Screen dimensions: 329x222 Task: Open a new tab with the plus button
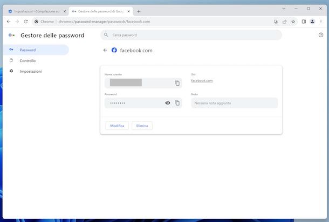tap(139, 11)
